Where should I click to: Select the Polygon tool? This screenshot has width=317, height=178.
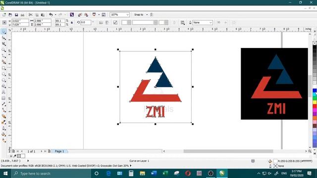click(3, 80)
